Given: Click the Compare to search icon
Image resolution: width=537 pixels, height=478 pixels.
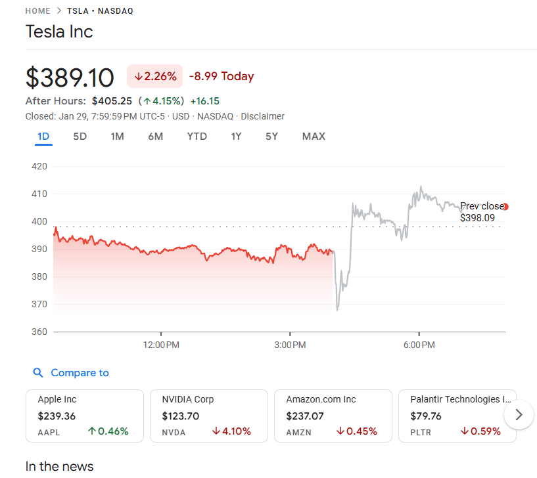Looking at the screenshot, I should 38,372.
